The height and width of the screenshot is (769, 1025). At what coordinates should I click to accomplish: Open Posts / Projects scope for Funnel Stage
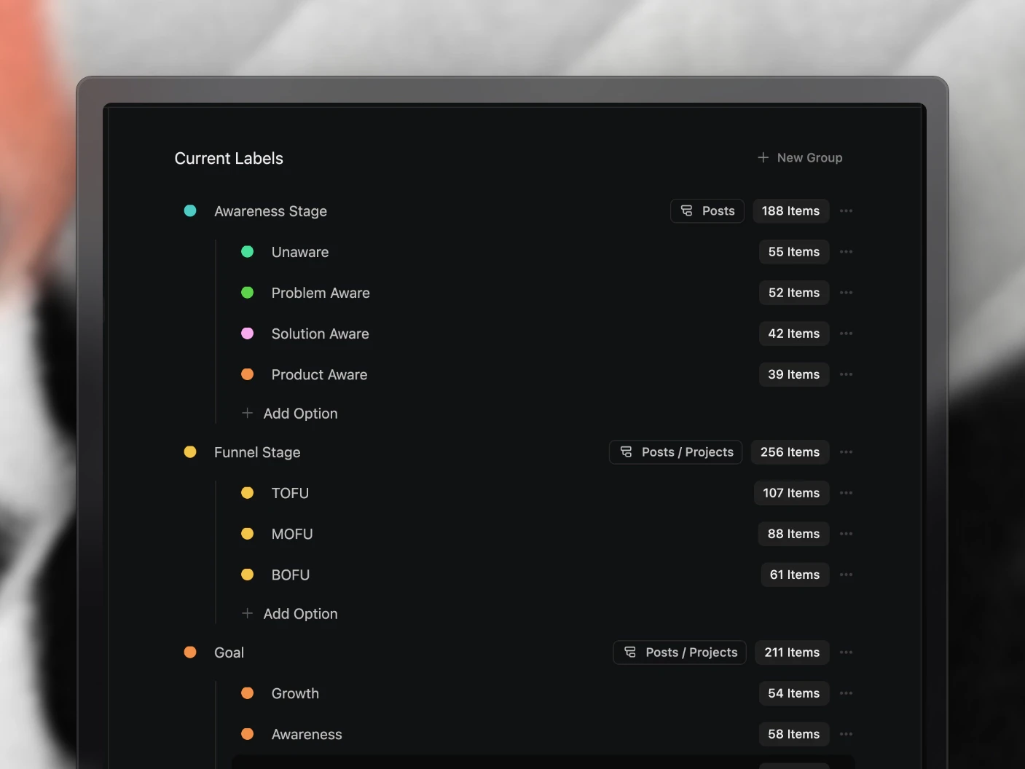coord(676,452)
